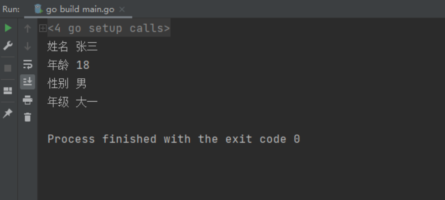Screen dimensions: 445x200
Task: Click the output line '姓名 张三'
Action: click(x=72, y=46)
